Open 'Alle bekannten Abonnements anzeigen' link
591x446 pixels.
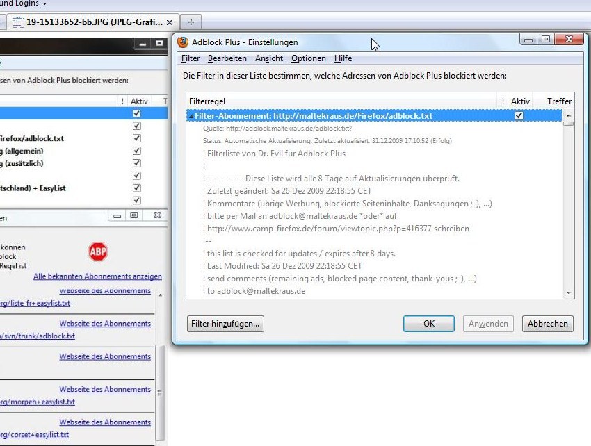tap(97, 276)
